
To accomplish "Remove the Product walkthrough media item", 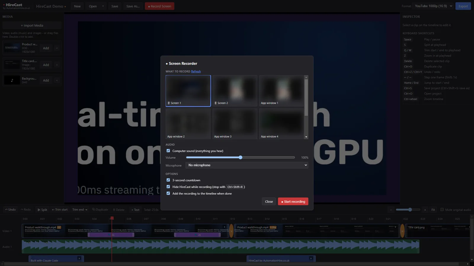I will tap(57, 48).
